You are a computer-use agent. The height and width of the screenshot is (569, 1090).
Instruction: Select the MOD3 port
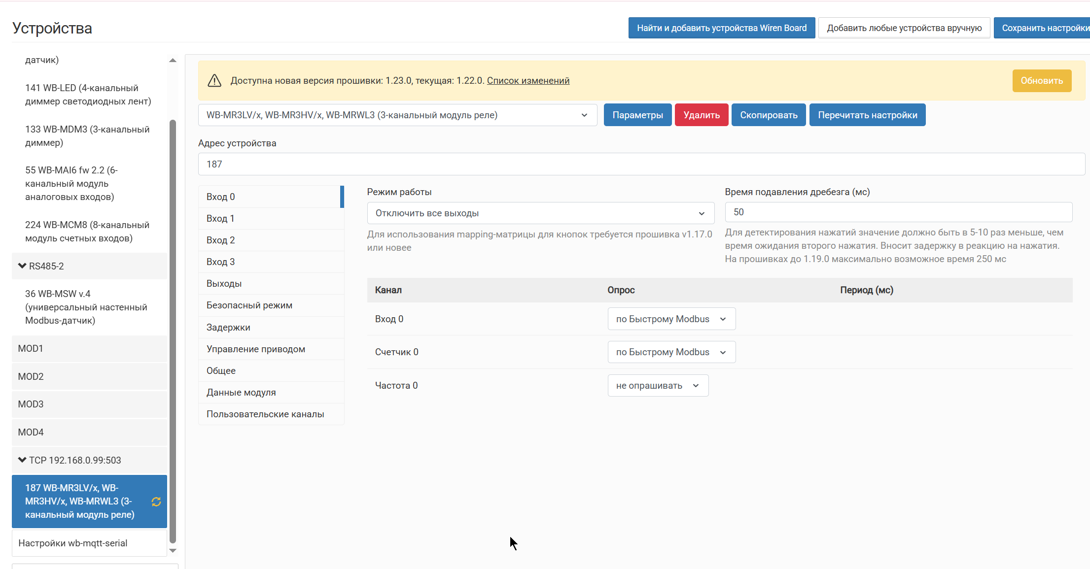coord(89,404)
